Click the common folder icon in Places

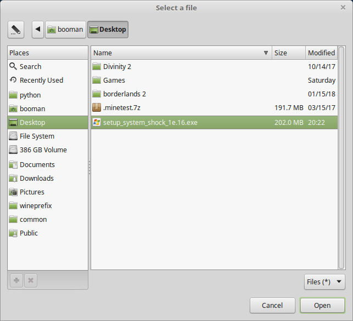13,220
